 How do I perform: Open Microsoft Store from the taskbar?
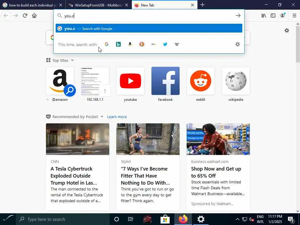tap(165, 219)
